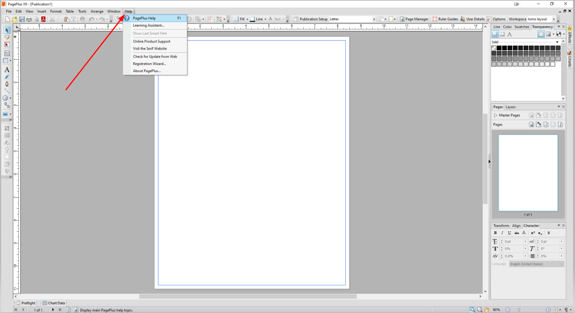
Task: Open the Charts side tab
Action: click(x=570, y=59)
